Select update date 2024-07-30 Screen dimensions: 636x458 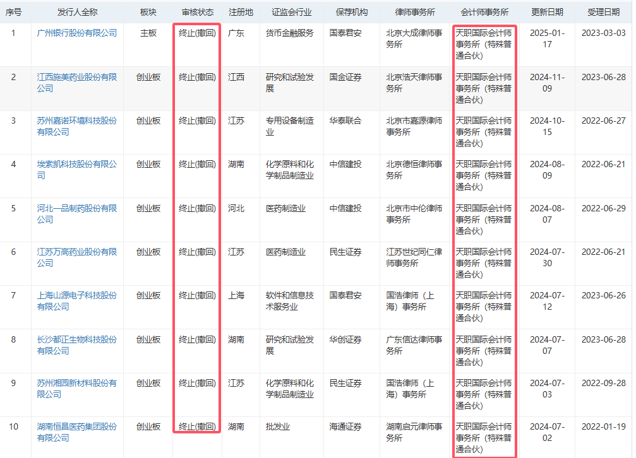tap(547, 257)
